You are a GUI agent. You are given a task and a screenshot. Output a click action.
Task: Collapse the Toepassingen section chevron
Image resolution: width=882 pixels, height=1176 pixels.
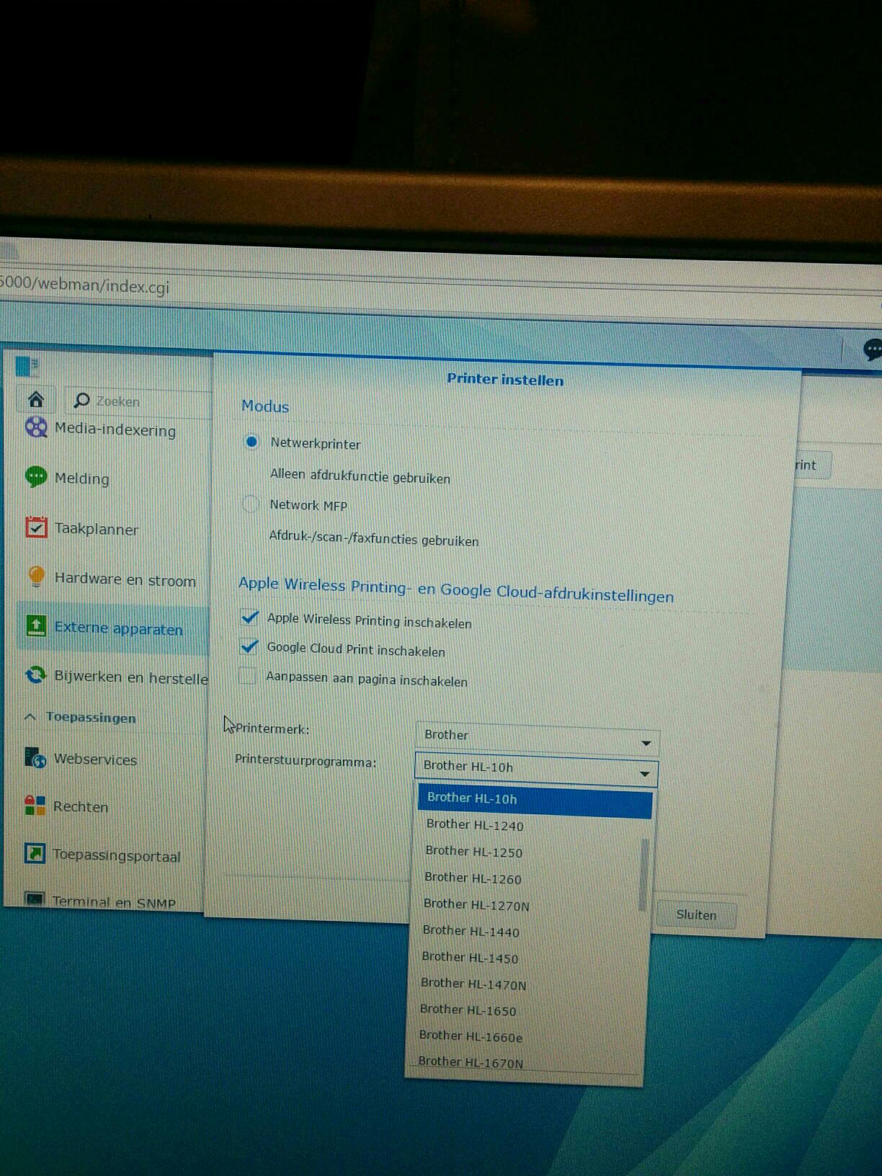point(30,717)
